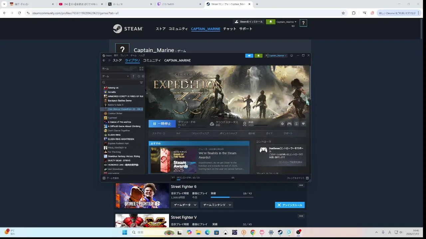Open Street Fighter V three-dot options

point(301,216)
